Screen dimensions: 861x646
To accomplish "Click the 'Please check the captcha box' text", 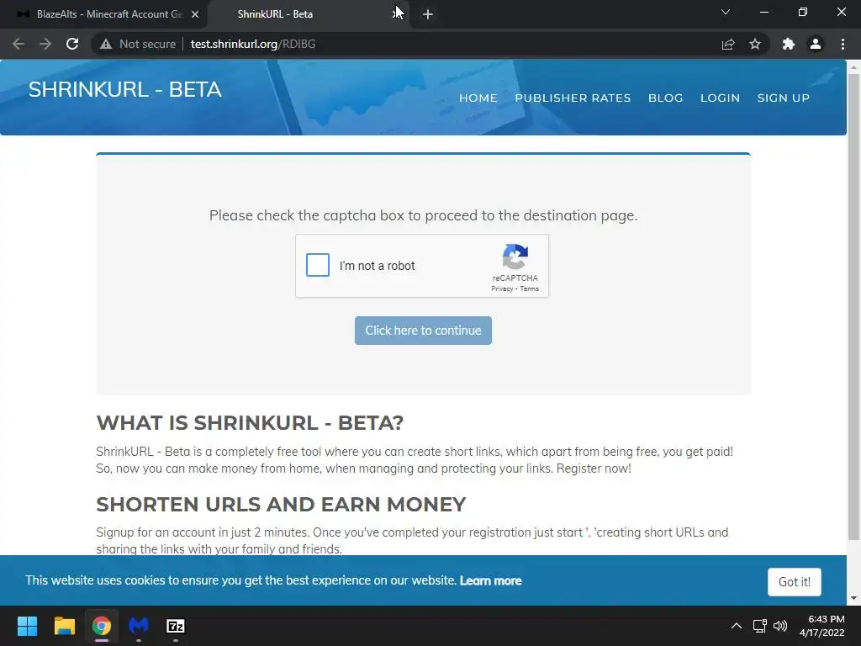I will pos(424,215).
